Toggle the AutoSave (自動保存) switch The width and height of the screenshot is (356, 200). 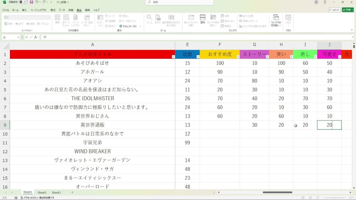pyautogui.click(x=23, y=2)
